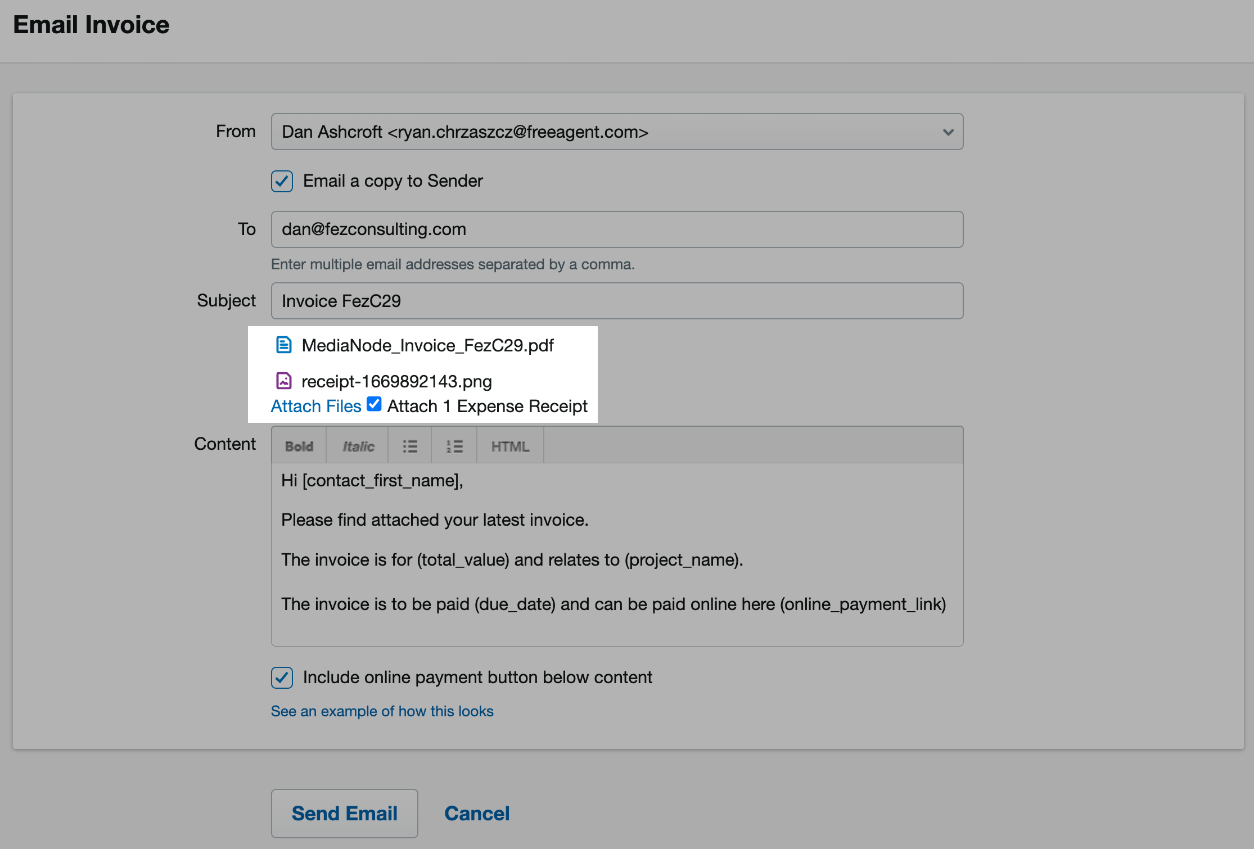The height and width of the screenshot is (849, 1254).
Task: Open See an example of how this looks
Action: pyautogui.click(x=382, y=711)
